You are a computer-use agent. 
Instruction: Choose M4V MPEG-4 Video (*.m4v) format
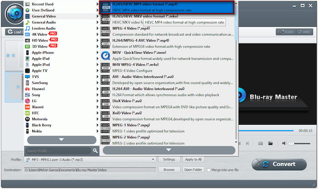[x=167, y=68]
